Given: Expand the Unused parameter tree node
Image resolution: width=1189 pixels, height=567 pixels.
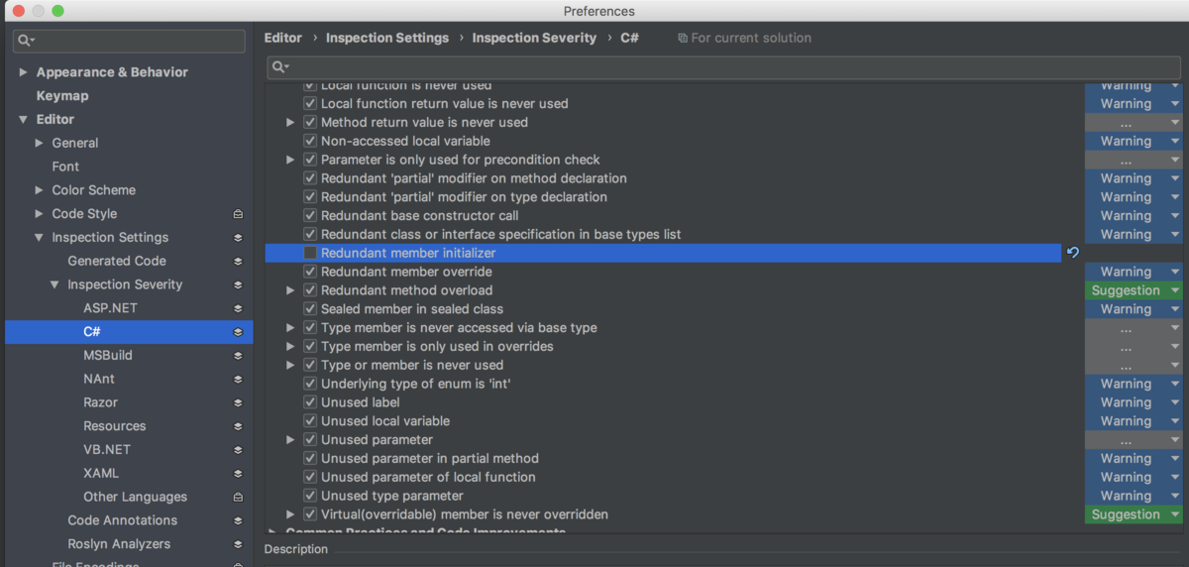Looking at the screenshot, I should (290, 440).
